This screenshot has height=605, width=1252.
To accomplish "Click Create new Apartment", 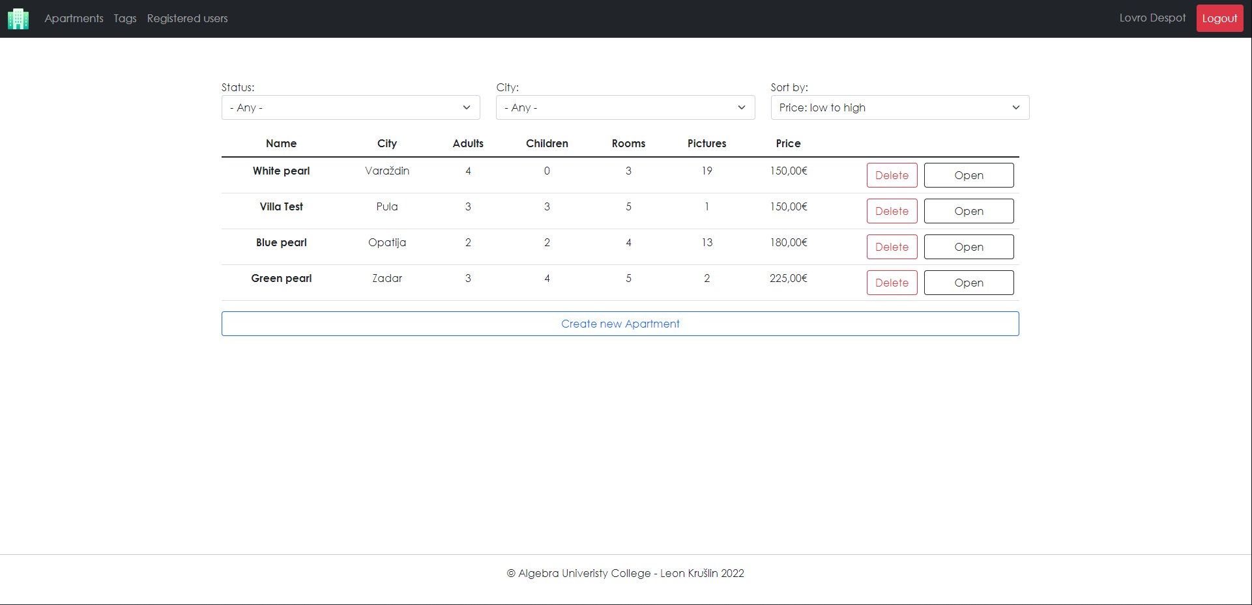I will [x=620, y=323].
